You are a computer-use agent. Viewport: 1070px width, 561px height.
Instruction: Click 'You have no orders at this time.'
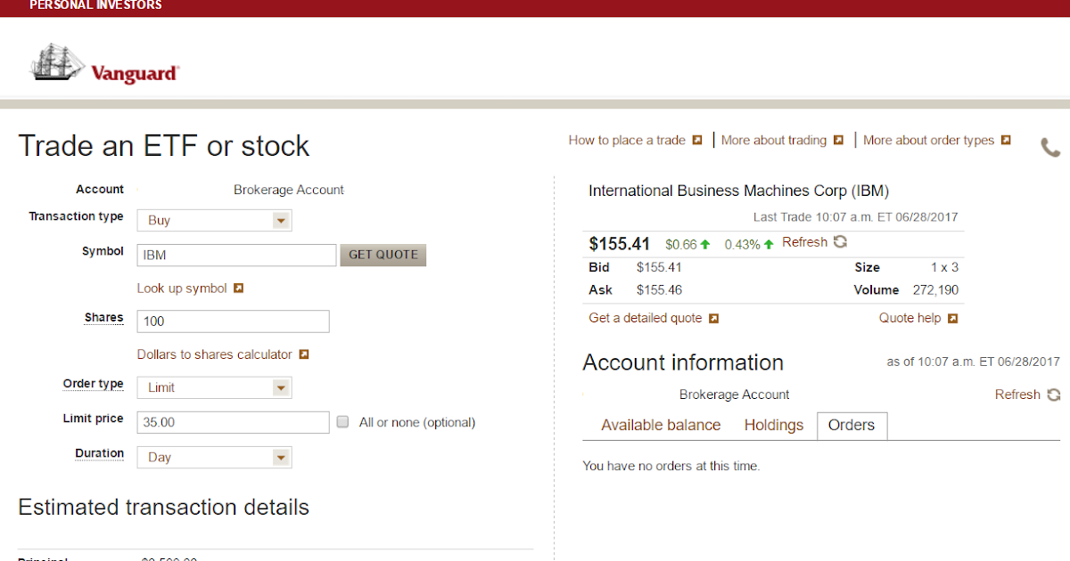[x=671, y=466]
